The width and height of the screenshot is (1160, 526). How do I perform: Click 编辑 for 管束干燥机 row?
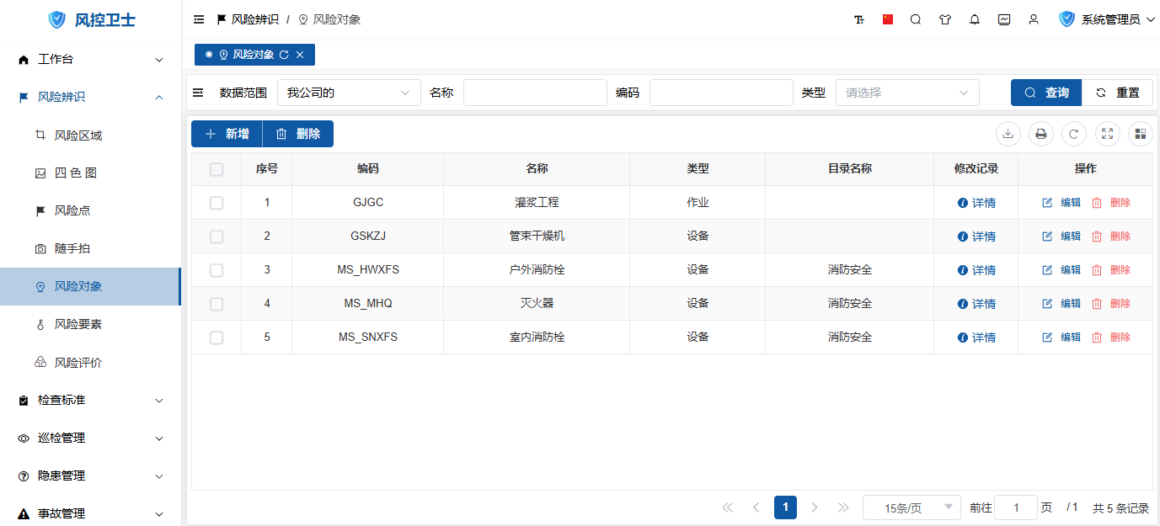(1061, 236)
